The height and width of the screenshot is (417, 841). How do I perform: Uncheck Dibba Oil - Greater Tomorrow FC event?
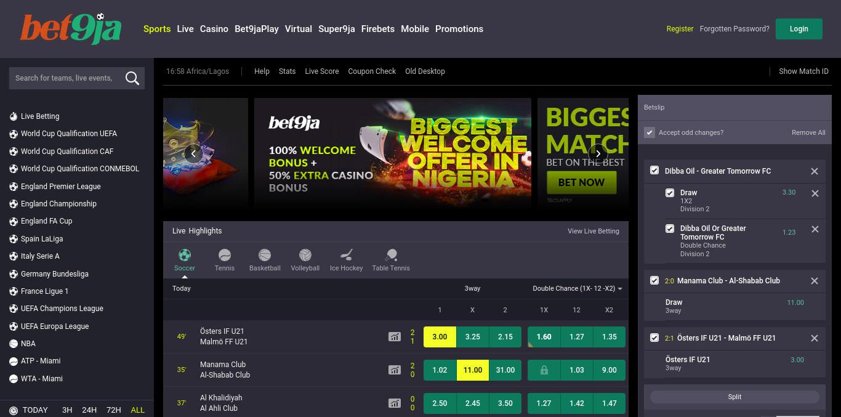(654, 171)
